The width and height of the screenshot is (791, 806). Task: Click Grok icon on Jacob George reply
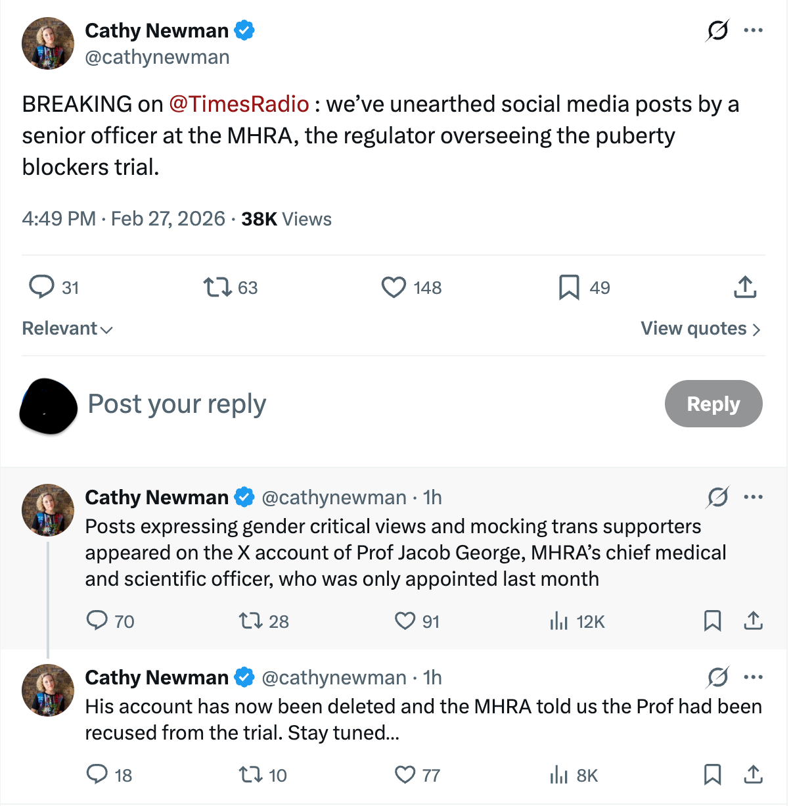pyautogui.click(x=717, y=497)
